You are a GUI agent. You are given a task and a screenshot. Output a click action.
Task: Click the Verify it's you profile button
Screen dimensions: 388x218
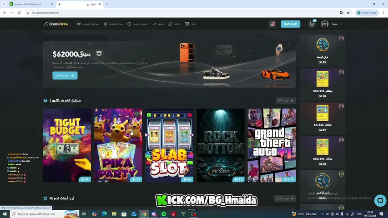coord(367,13)
